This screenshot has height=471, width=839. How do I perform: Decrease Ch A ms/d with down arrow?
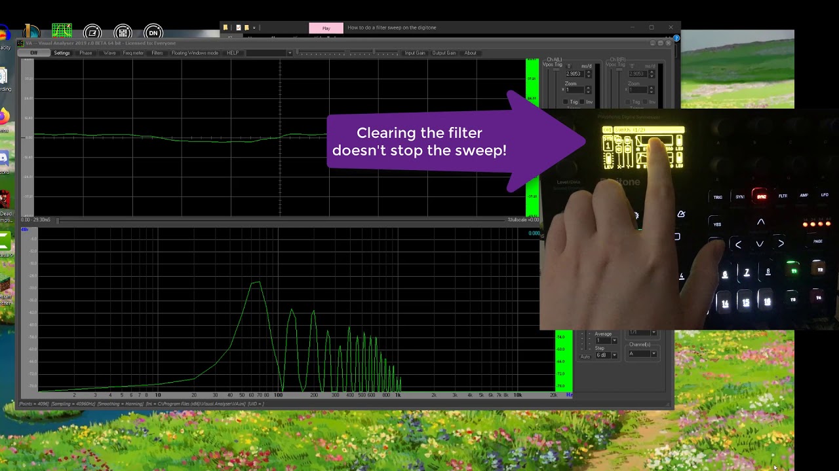(588, 76)
